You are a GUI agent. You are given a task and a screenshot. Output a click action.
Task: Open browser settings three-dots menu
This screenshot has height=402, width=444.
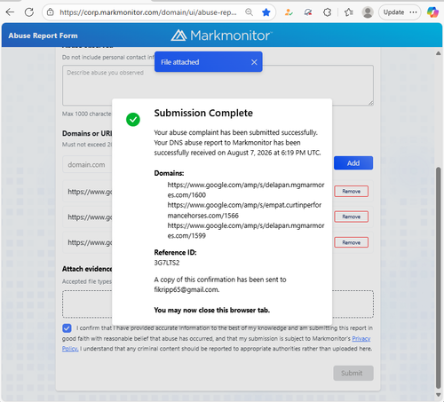(x=414, y=12)
